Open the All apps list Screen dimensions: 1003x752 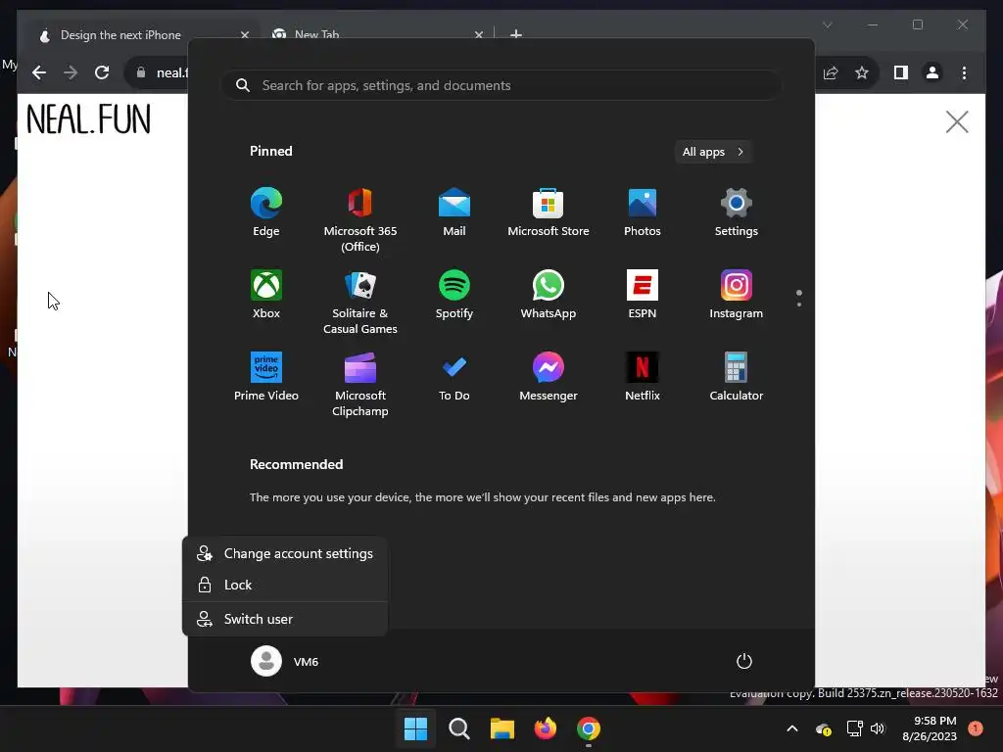[713, 152]
